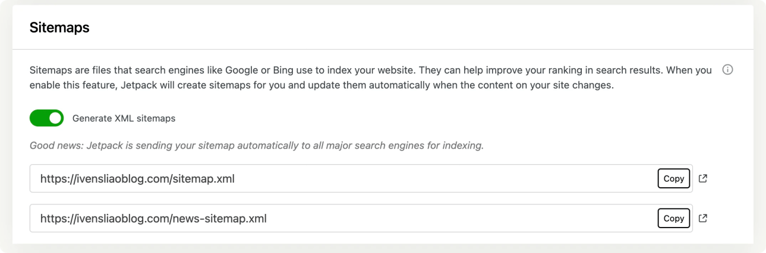This screenshot has width=766, height=253.
Task: Copy the news-sitemap.xml URL
Action: tap(673, 219)
